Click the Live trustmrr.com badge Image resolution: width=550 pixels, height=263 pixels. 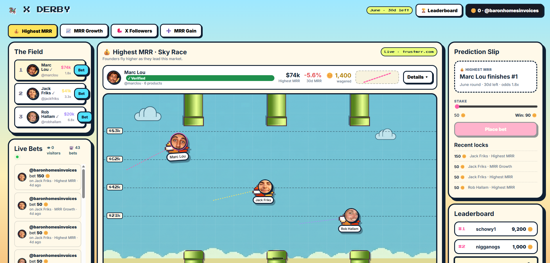pos(409,52)
